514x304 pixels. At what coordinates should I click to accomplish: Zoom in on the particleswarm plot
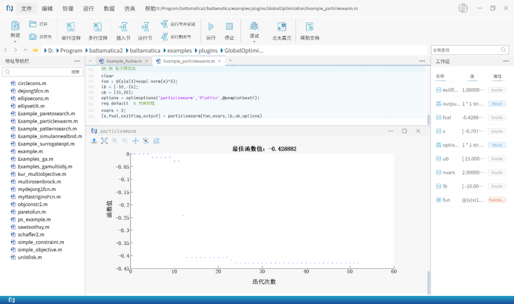click(115, 141)
